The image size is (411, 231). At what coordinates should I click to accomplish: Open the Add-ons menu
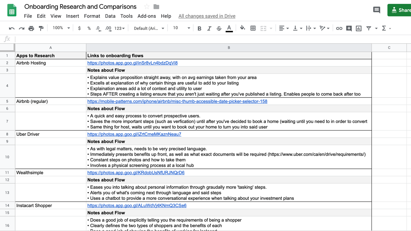(147, 16)
